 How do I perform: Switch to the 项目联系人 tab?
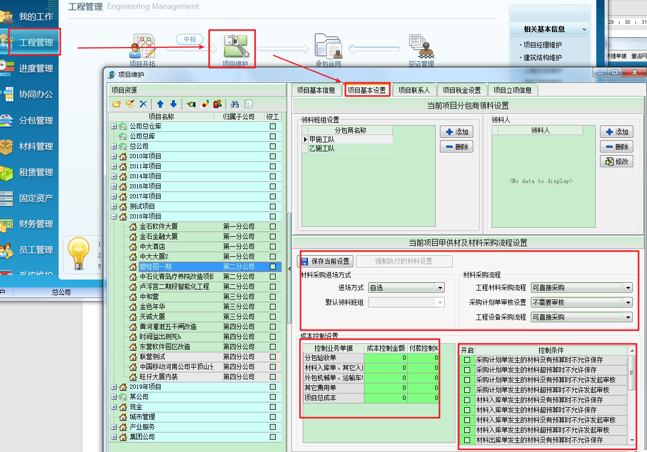(414, 90)
